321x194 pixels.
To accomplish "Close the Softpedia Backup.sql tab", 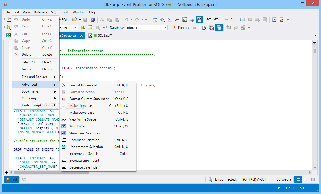I will [x=82, y=35].
